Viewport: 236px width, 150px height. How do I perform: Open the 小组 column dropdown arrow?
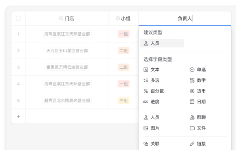point(118,18)
